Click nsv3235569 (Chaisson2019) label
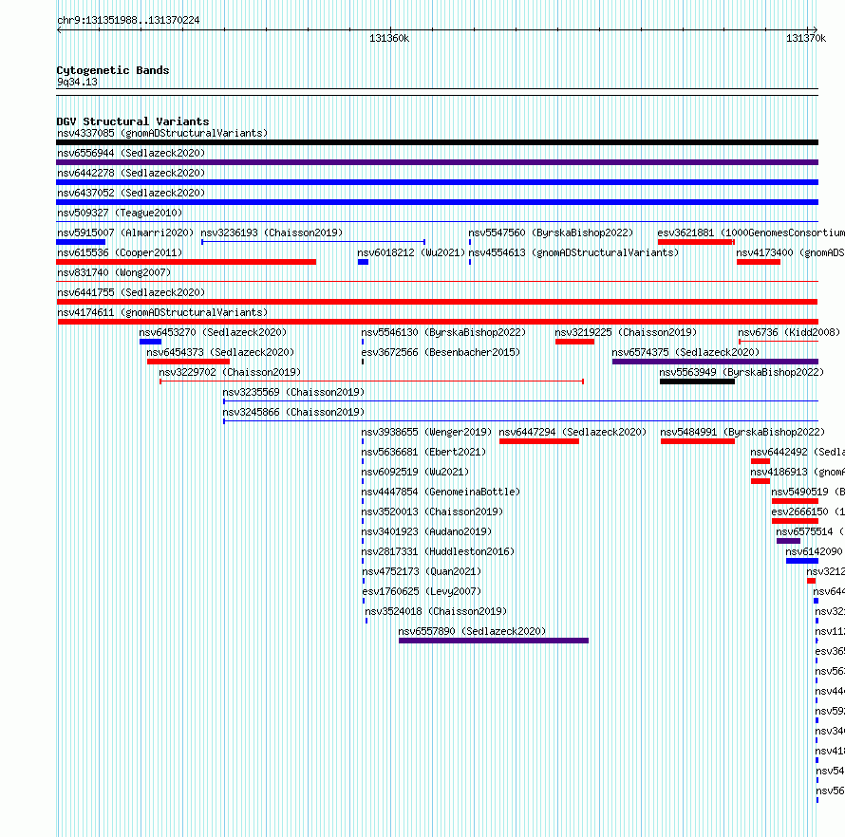 click(x=293, y=392)
